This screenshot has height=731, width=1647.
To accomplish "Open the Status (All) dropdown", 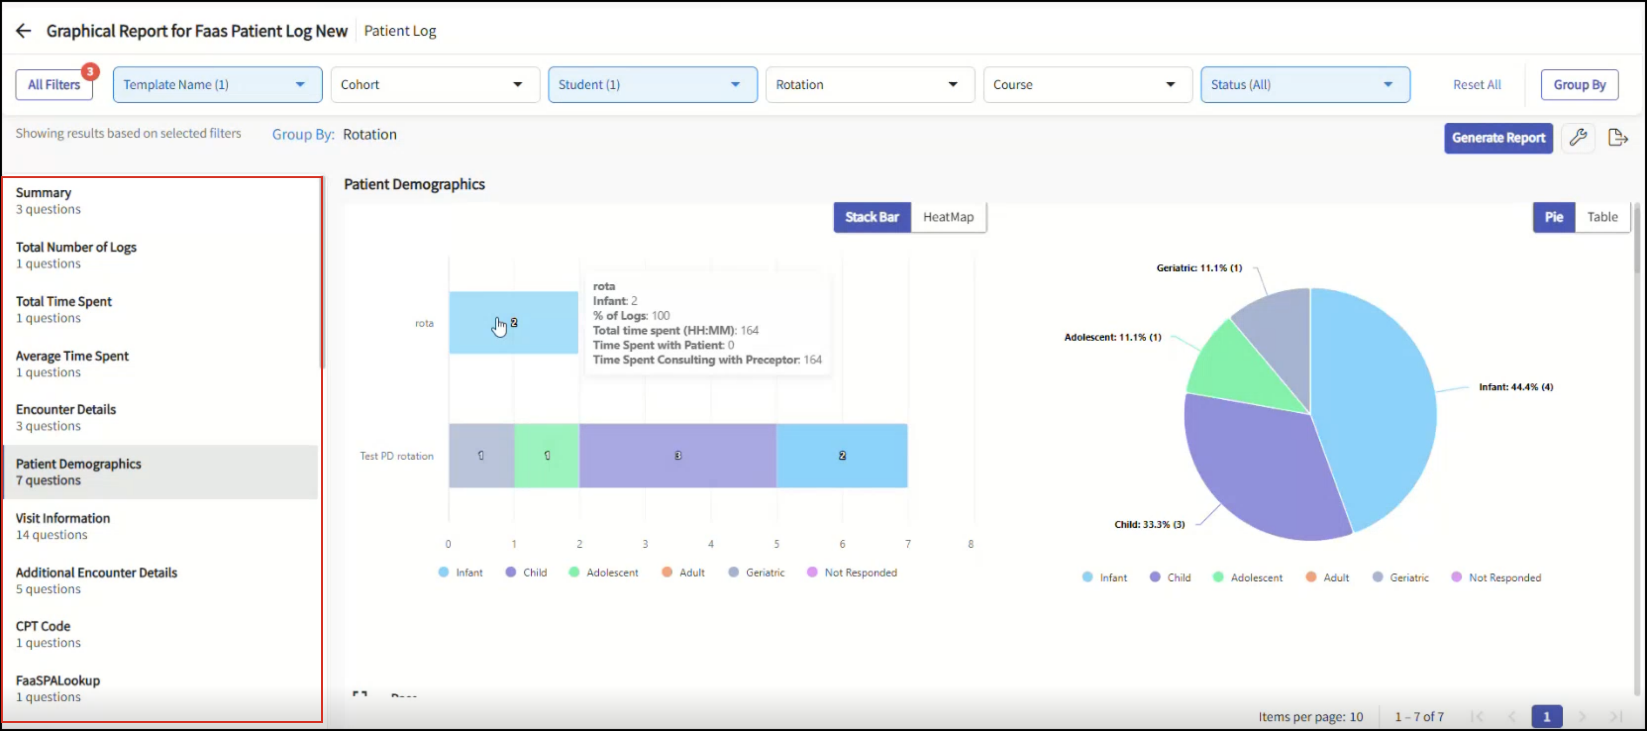I will 1305,84.
